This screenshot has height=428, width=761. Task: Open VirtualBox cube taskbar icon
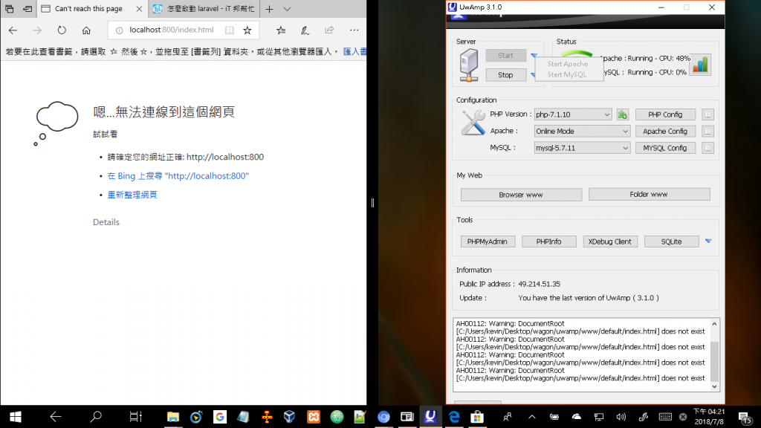[x=290, y=416]
